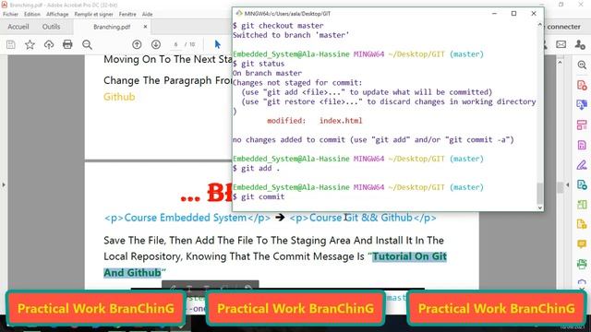
Task: Click '<p>Course Embedded System</p>' text in PDF
Action: [x=187, y=218]
